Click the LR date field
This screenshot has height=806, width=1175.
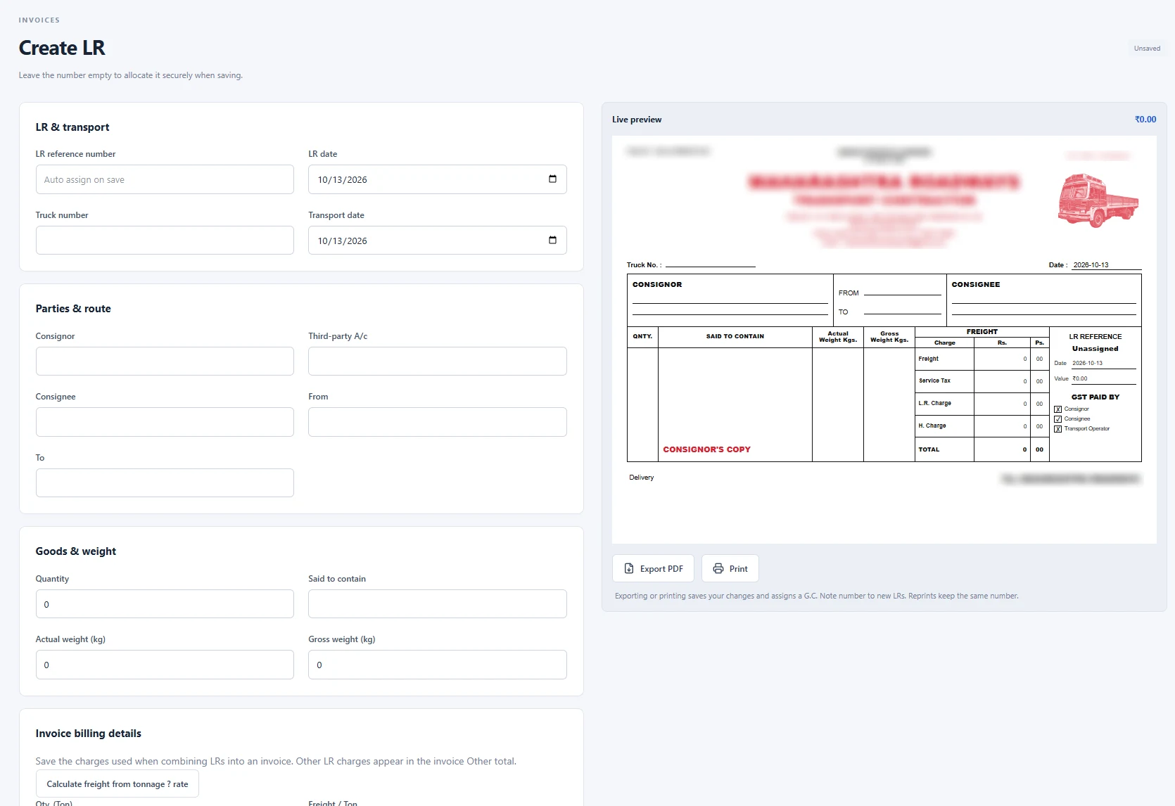point(437,179)
